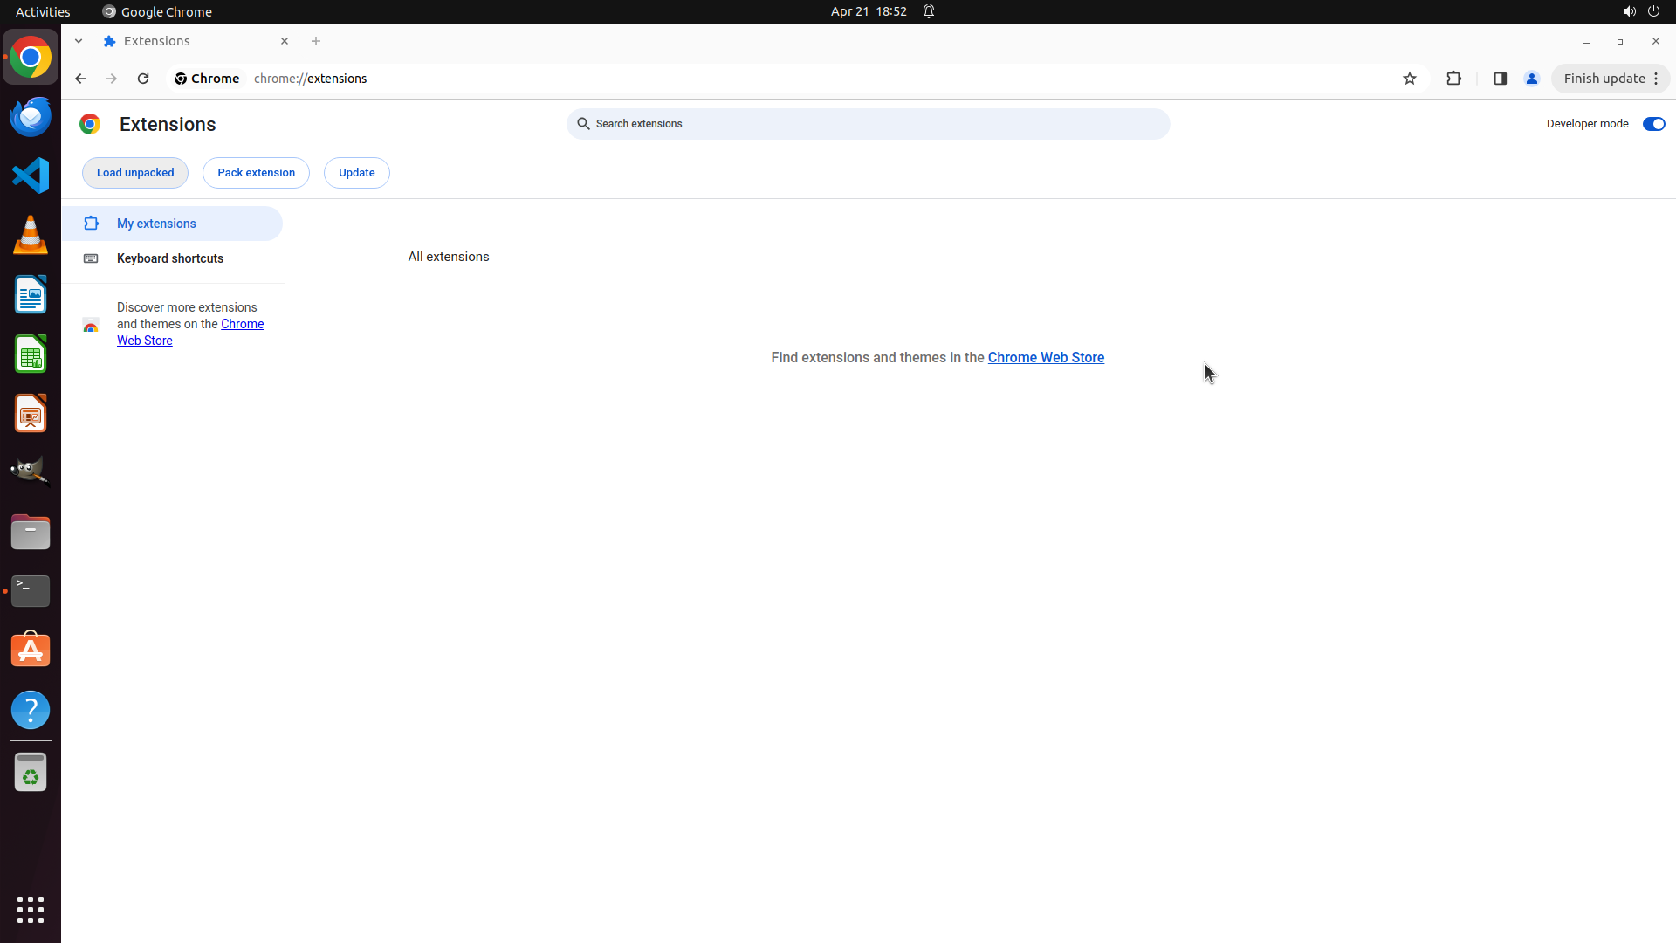Click the profile avatar icon
The width and height of the screenshot is (1676, 943).
[x=1531, y=79]
